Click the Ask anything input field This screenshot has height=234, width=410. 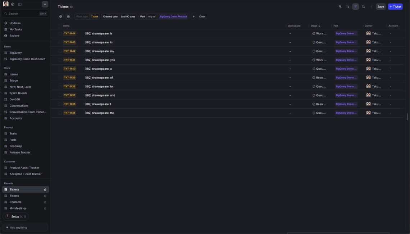pos(25,228)
